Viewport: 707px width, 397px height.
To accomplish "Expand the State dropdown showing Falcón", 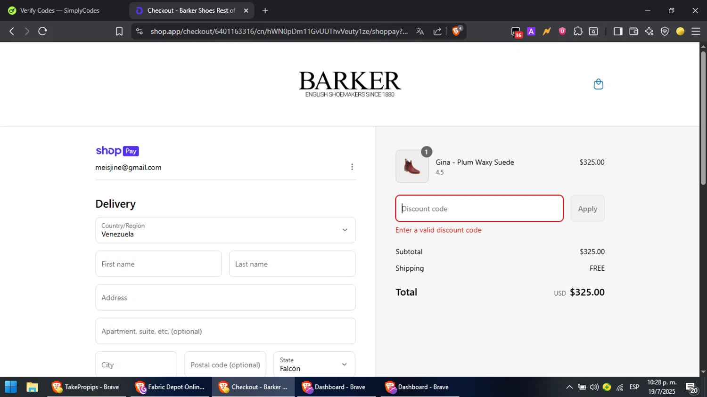I will (x=314, y=365).
